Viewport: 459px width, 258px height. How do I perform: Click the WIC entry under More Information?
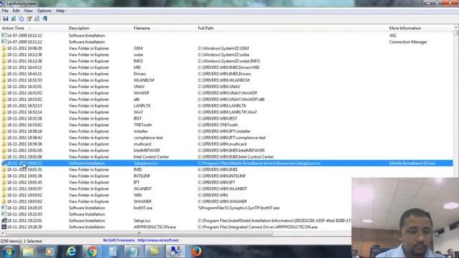pos(393,35)
